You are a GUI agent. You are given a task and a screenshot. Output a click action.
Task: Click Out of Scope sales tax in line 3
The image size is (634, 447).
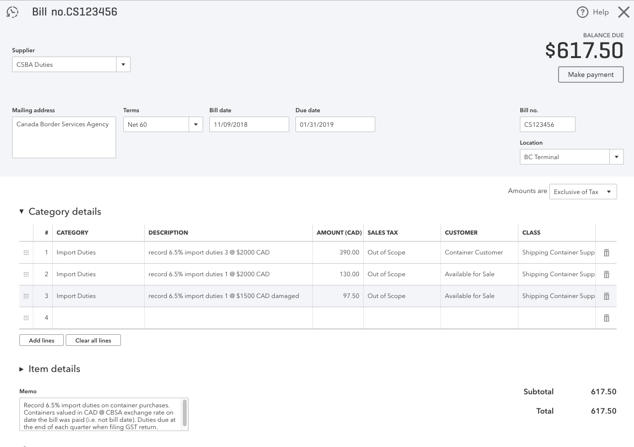coord(386,296)
